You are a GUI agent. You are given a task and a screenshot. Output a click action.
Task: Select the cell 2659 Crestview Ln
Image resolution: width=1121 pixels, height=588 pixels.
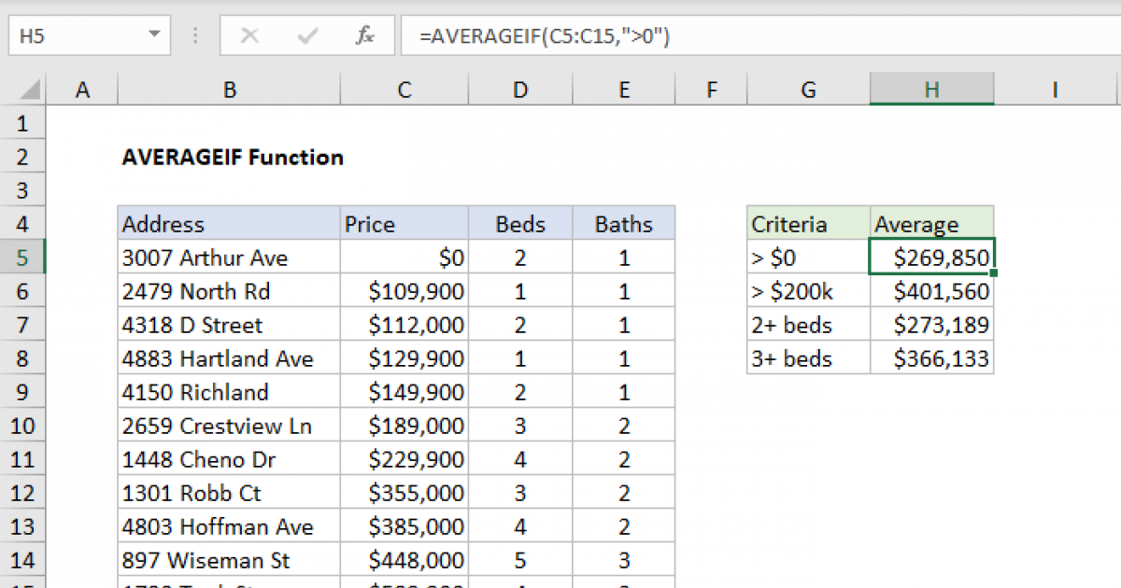point(229,426)
